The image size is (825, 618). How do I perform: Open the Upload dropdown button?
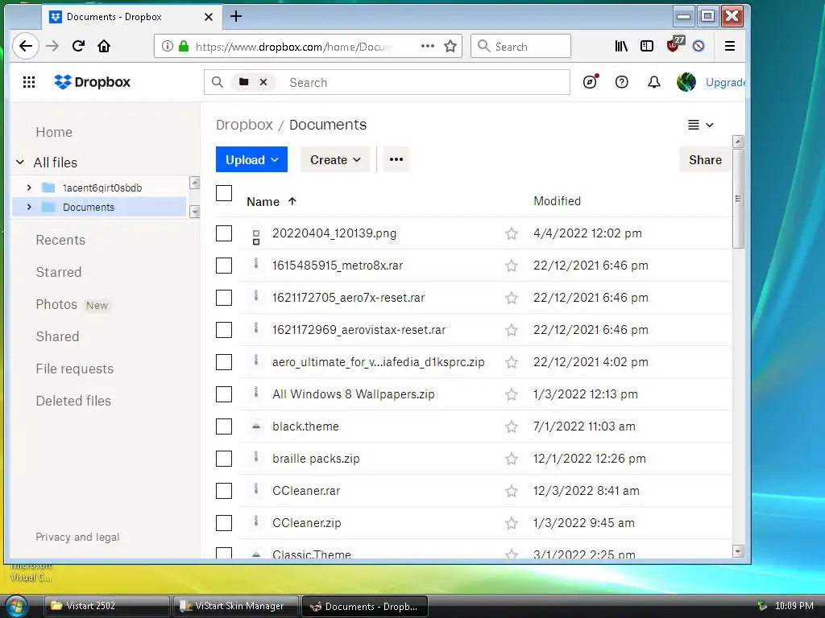251,159
